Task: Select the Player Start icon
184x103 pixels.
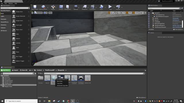Action: (x=14, y=30)
